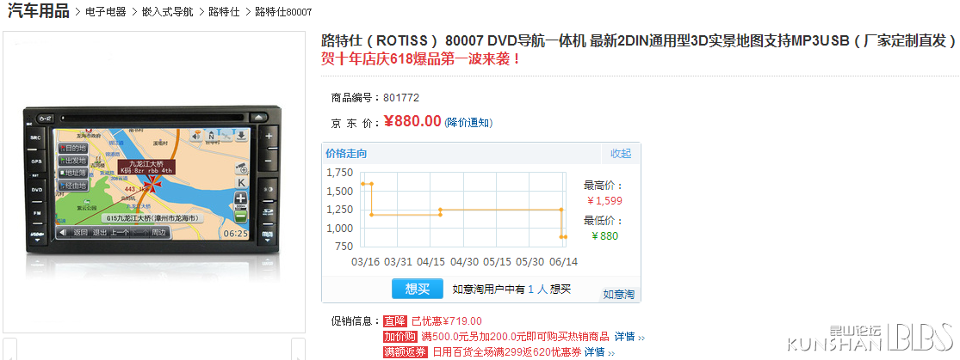Click the 加价购 promotion tag
Screen dimensions: 960x360
tap(400, 337)
